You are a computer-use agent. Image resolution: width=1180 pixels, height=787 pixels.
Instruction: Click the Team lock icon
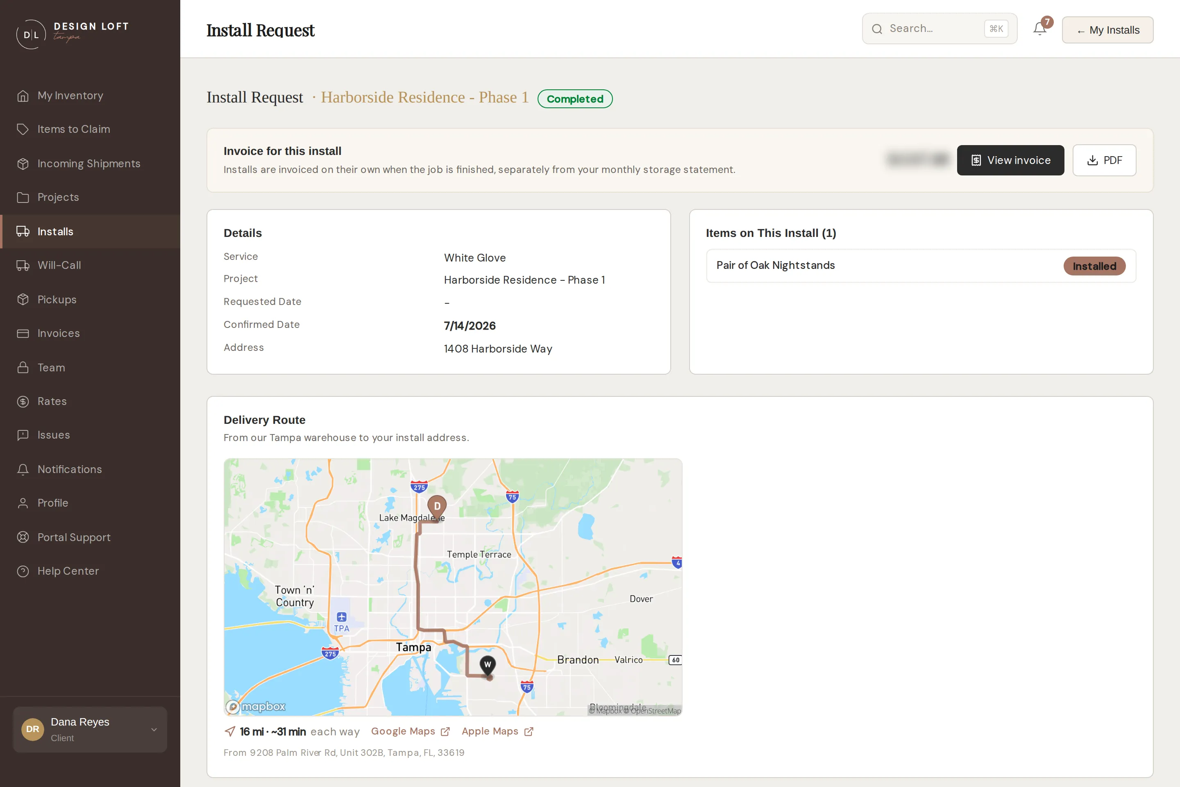click(x=23, y=367)
